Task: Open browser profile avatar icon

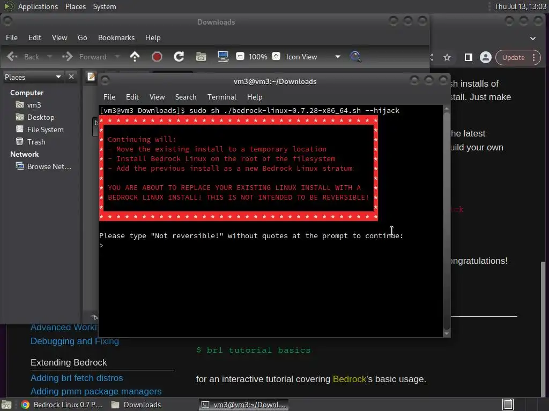Action: point(486,57)
